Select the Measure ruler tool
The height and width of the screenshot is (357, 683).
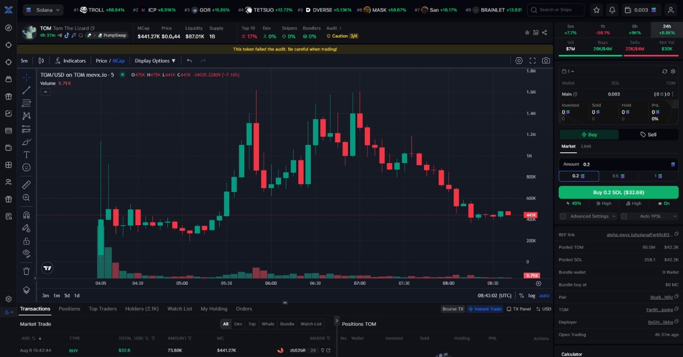(x=26, y=183)
